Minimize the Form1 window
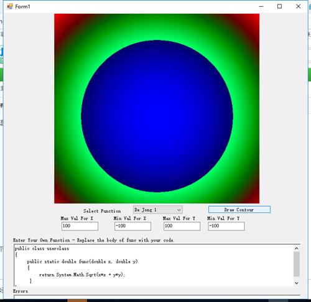 261,6
